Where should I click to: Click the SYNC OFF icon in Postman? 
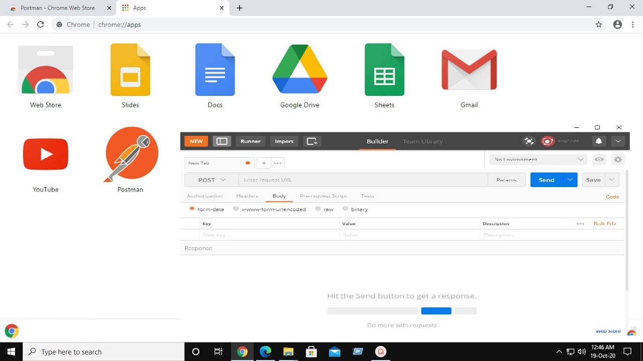[x=548, y=141]
